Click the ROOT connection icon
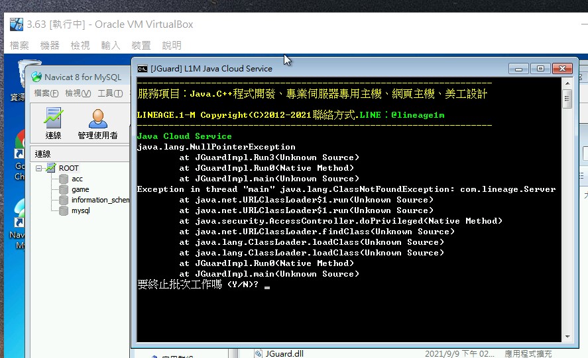588x358 pixels. (51, 168)
